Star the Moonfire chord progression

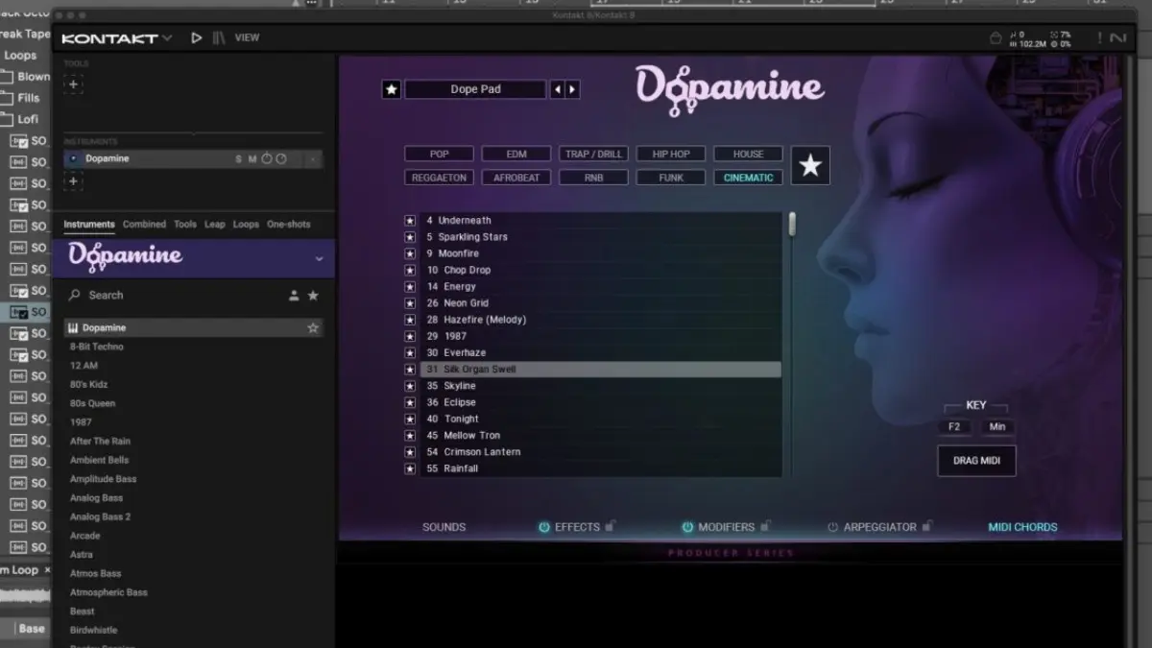(410, 253)
